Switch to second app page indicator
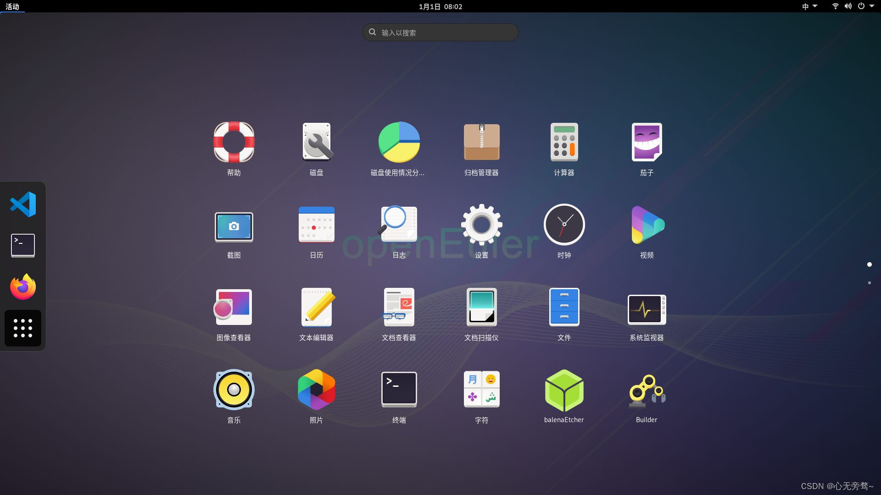Viewport: 881px width, 495px height. [870, 283]
